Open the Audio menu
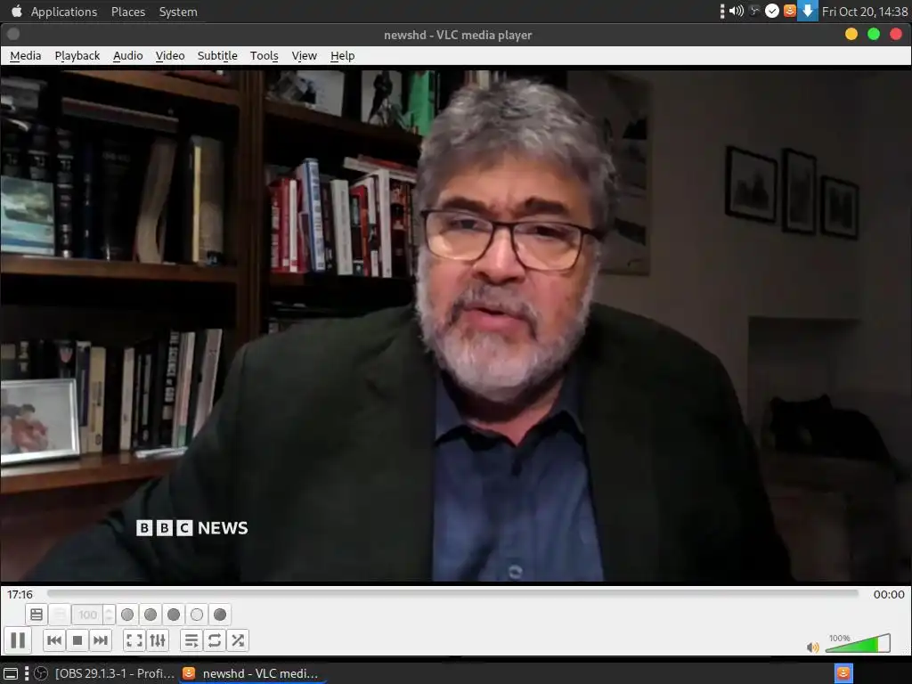The height and width of the screenshot is (684, 912). point(128,56)
